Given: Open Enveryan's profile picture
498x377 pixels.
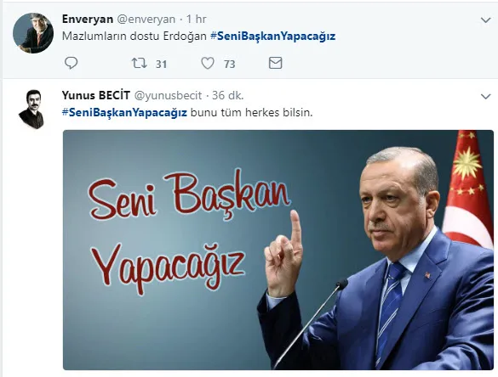Looking at the screenshot, I should coord(33,33).
